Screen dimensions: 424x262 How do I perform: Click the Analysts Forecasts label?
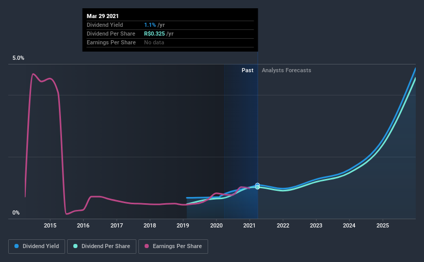(x=286, y=70)
